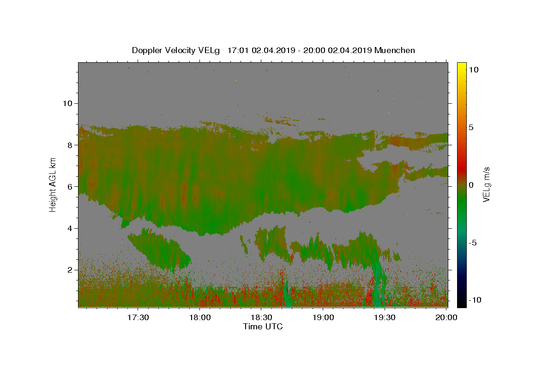Click the dark bottom of the colorbar

(x=462, y=300)
